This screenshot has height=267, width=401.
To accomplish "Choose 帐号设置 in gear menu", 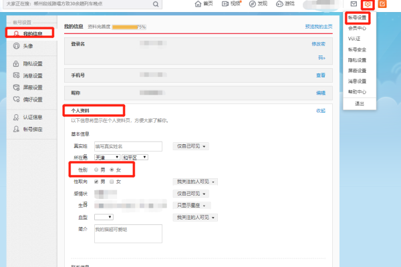I will [358, 17].
